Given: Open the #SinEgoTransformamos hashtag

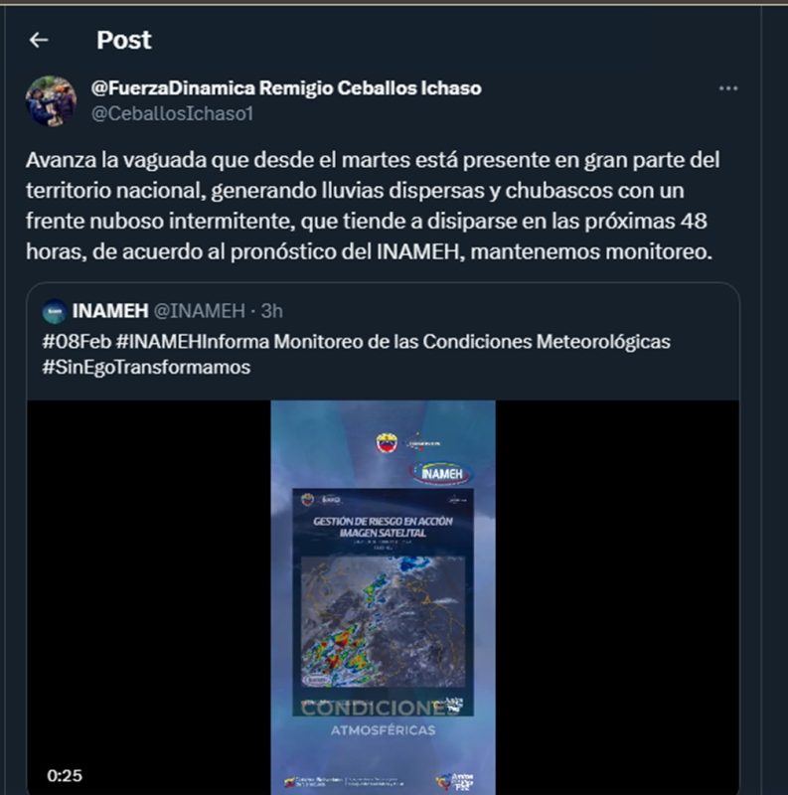Looking at the screenshot, I should coord(146,367).
